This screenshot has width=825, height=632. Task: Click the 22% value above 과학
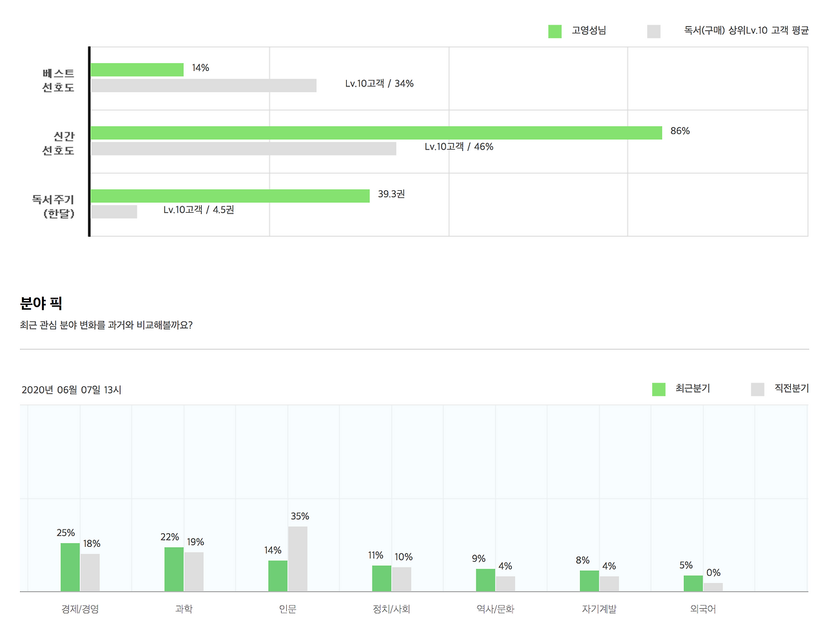point(170,537)
